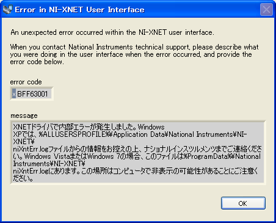Click the 'error code' label

click(26, 82)
